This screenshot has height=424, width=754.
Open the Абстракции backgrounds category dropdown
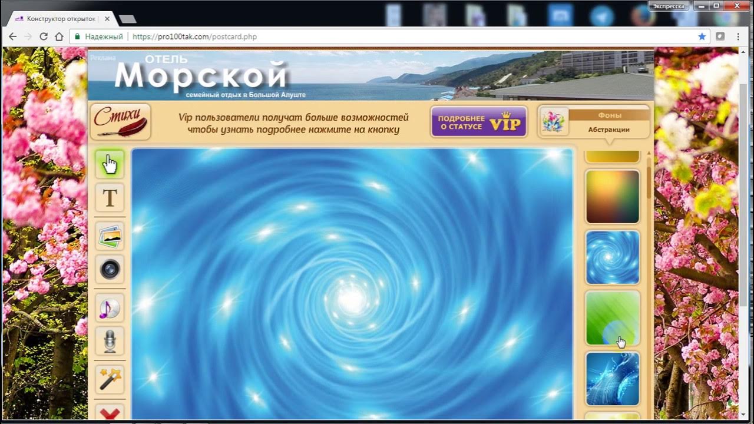[x=609, y=130]
